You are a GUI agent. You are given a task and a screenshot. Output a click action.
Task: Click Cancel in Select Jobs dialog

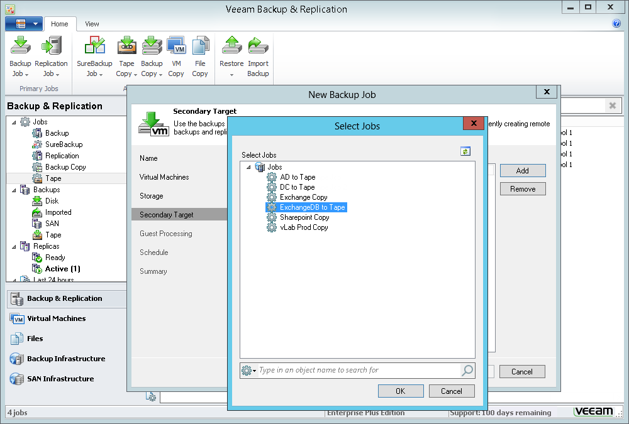[x=452, y=391]
